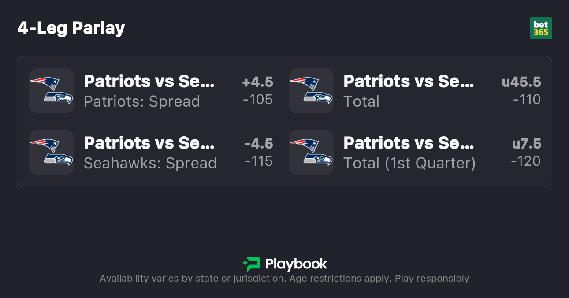
Task: Click team logos icon for Total u45.5 leg
Action: tap(311, 91)
